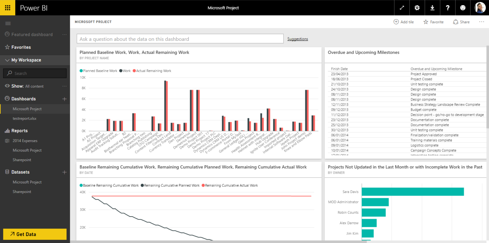
Task: Open the help icon
Action: (447, 8)
